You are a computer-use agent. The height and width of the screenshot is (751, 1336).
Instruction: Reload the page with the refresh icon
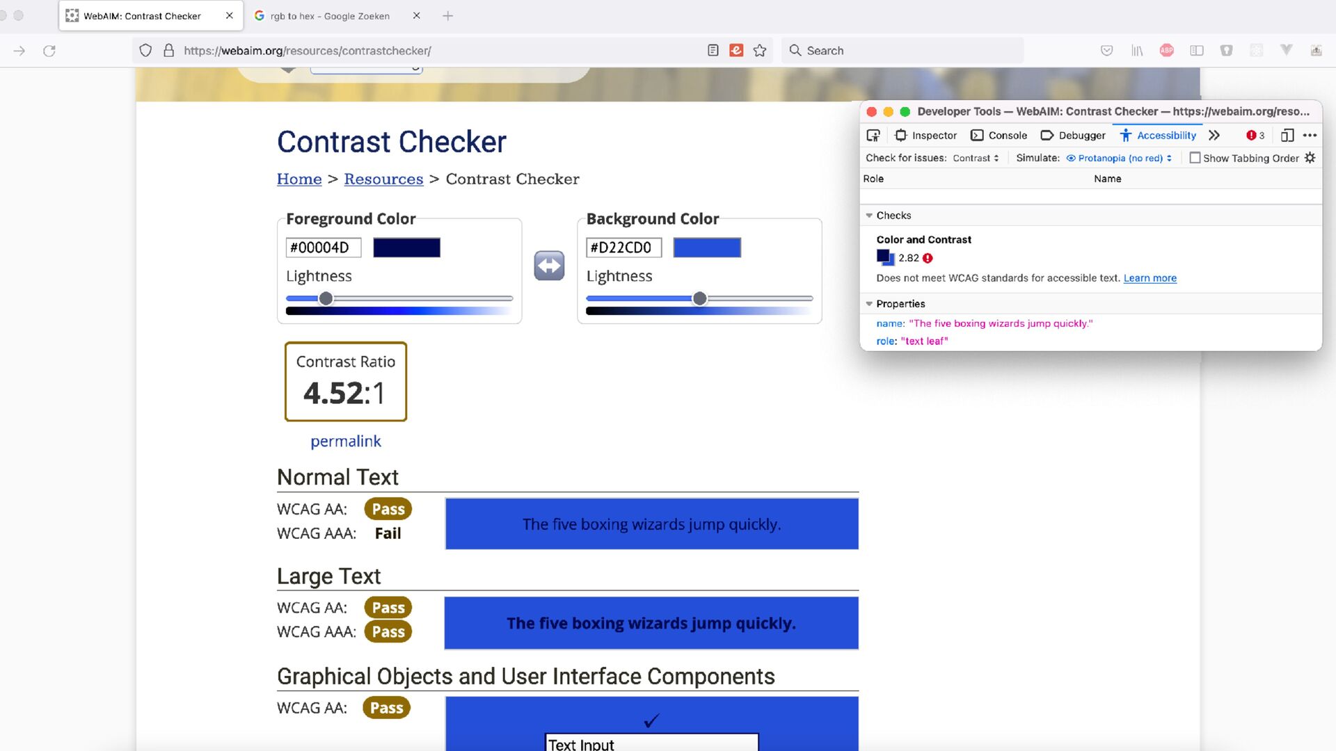point(49,51)
